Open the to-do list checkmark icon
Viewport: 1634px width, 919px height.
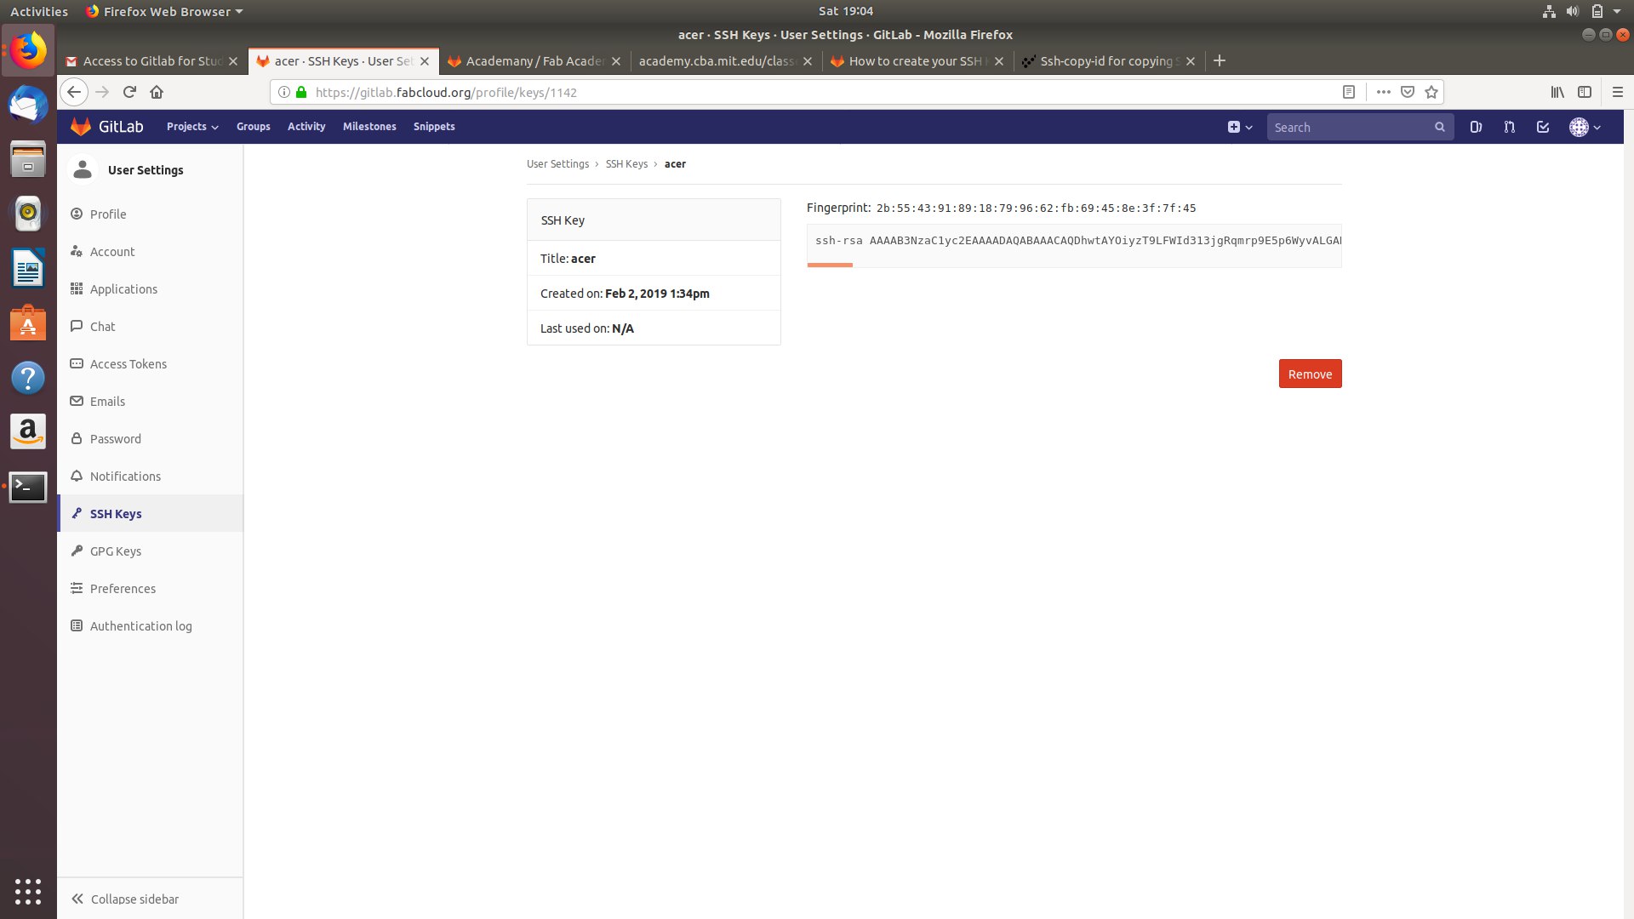1542,127
